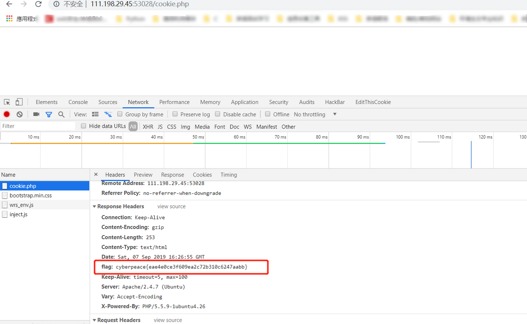Toggle the overview waterfall view icon
527x324 pixels.
tap(108, 114)
